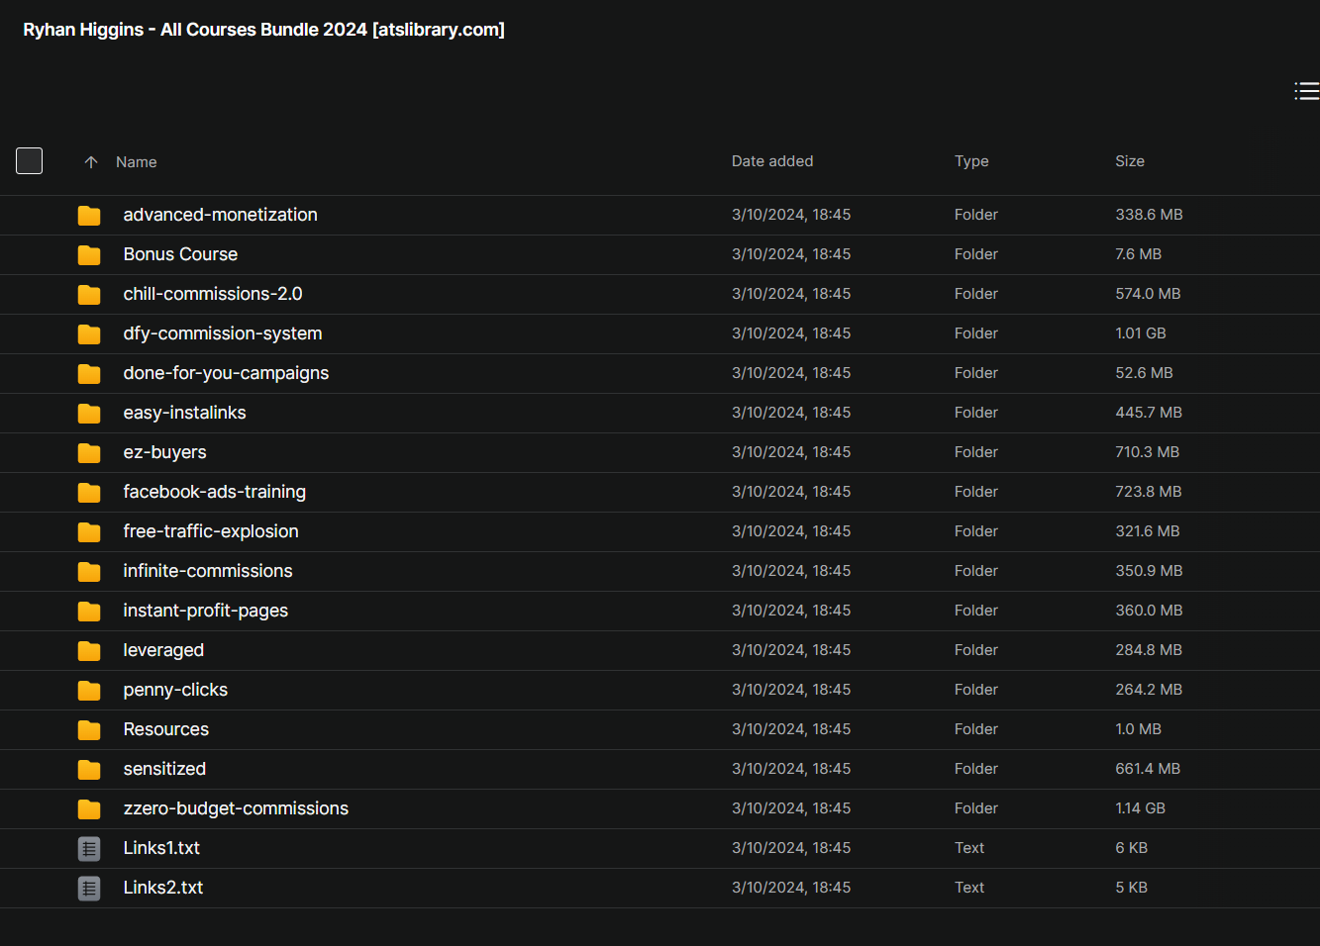Open the zzero-budget-commissions folder
The image size is (1320, 946).
[x=236, y=808]
